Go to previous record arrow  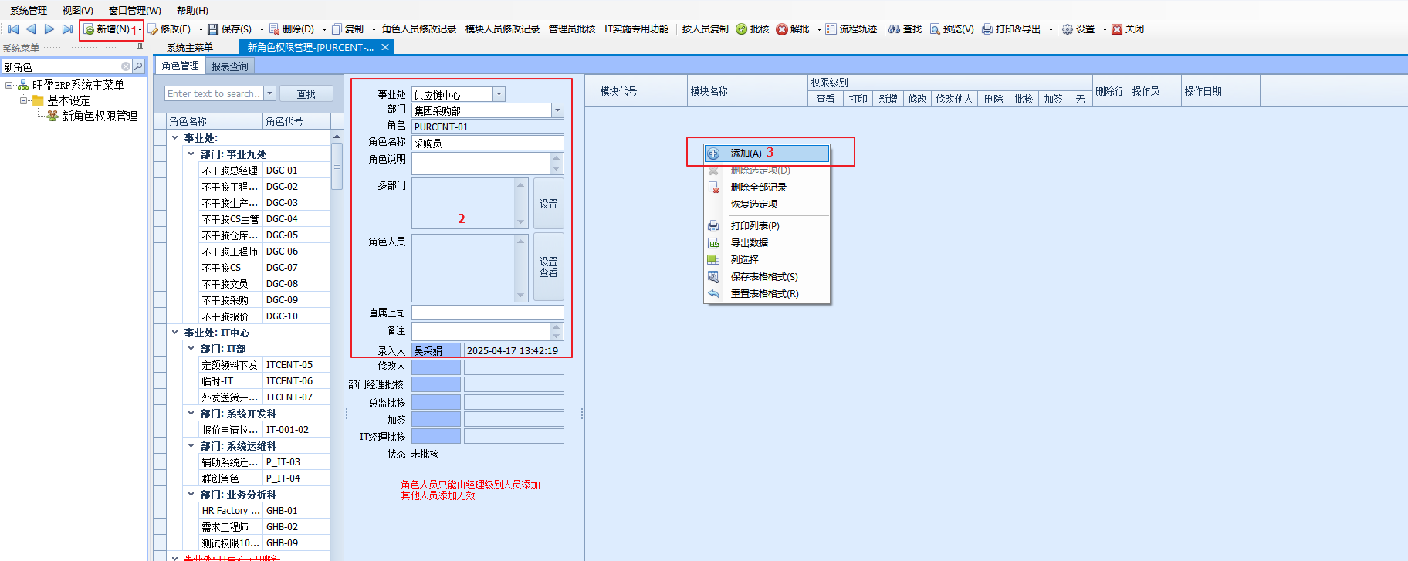[31, 29]
